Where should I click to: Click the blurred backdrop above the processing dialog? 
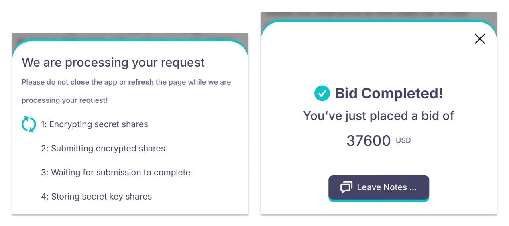tap(130, 36)
